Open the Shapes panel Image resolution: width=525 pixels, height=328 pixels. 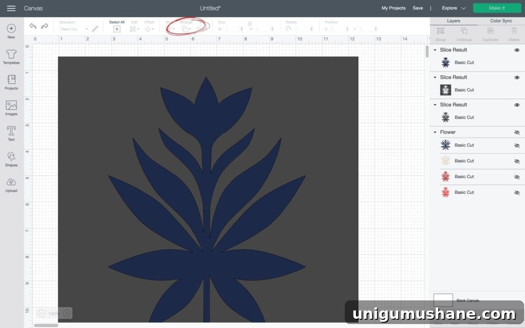[11, 159]
